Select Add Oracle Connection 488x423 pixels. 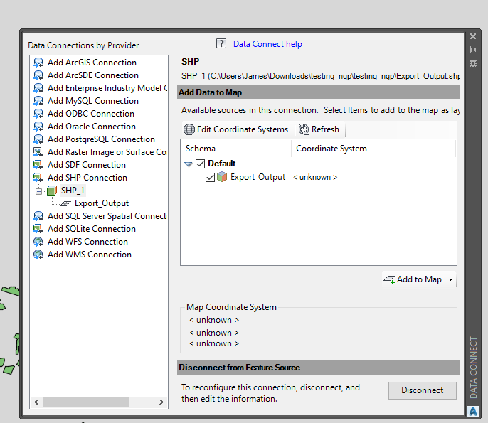[x=92, y=127]
